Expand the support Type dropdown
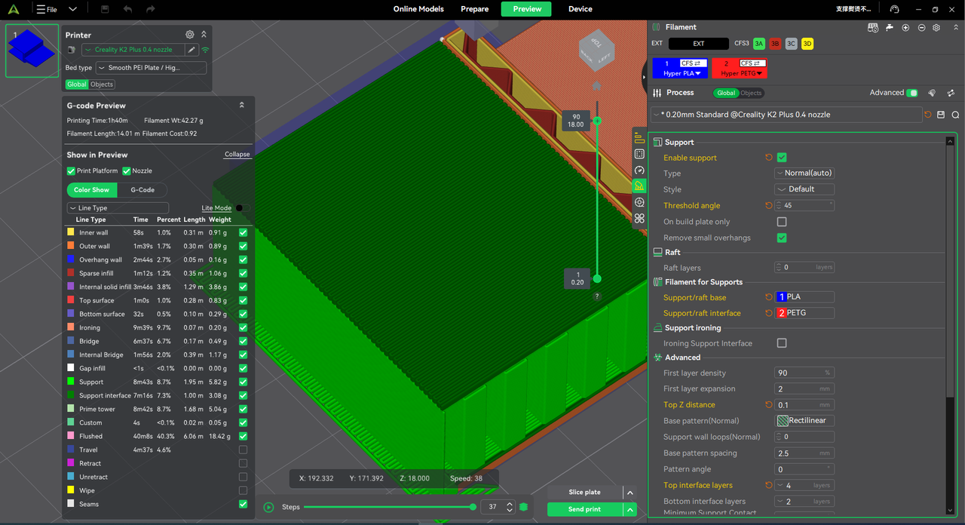Image resolution: width=965 pixels, height=525 pixels. pos(804,173)
